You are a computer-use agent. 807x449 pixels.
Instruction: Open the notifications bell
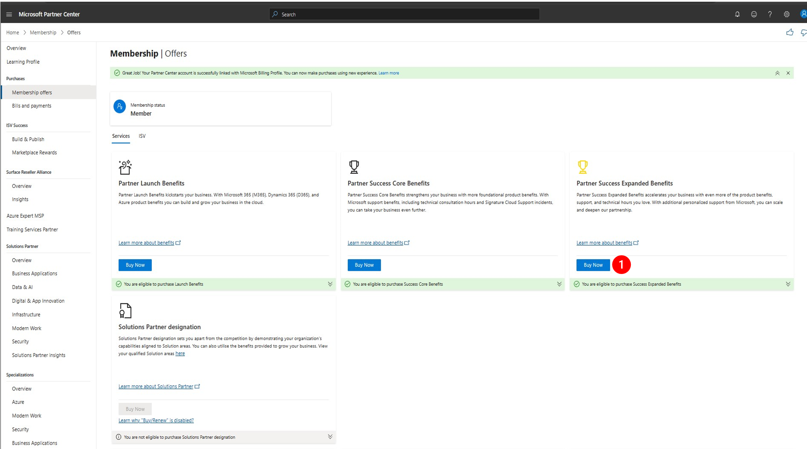(x=737, y=14)
